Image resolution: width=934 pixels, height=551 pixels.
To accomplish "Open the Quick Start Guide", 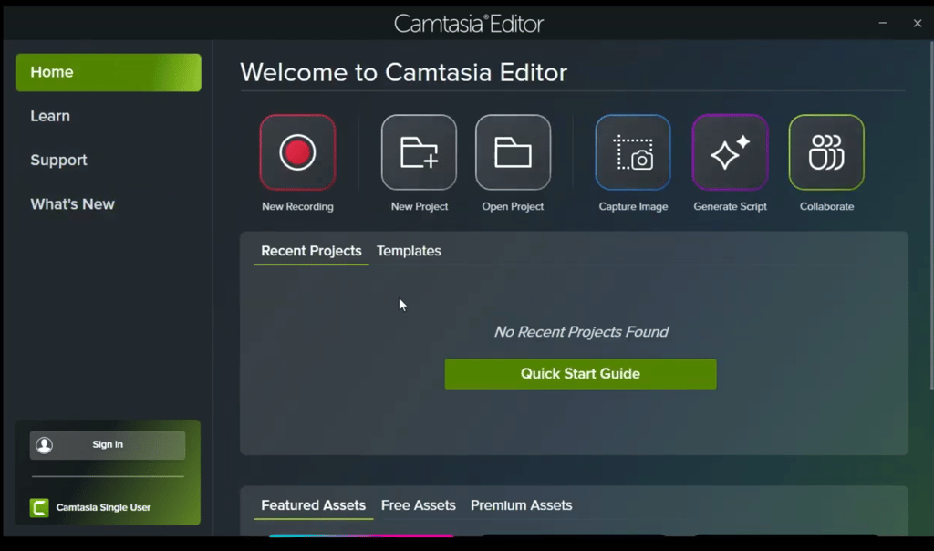I will click(580, 374).
